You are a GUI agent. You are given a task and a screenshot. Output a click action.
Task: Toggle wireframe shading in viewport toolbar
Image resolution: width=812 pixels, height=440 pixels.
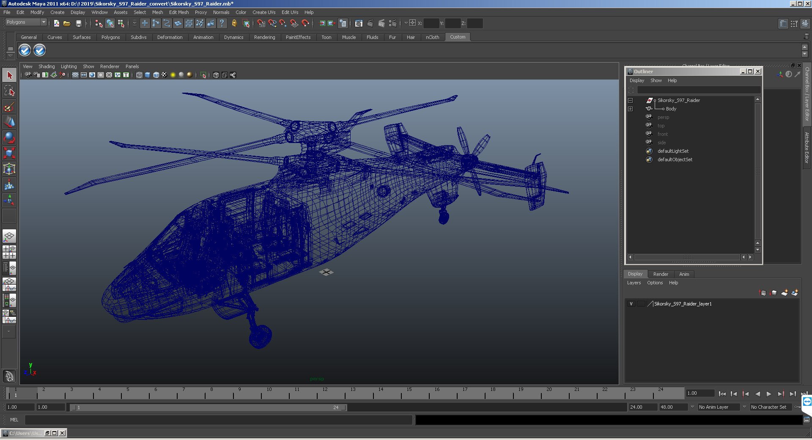(139, 75)
